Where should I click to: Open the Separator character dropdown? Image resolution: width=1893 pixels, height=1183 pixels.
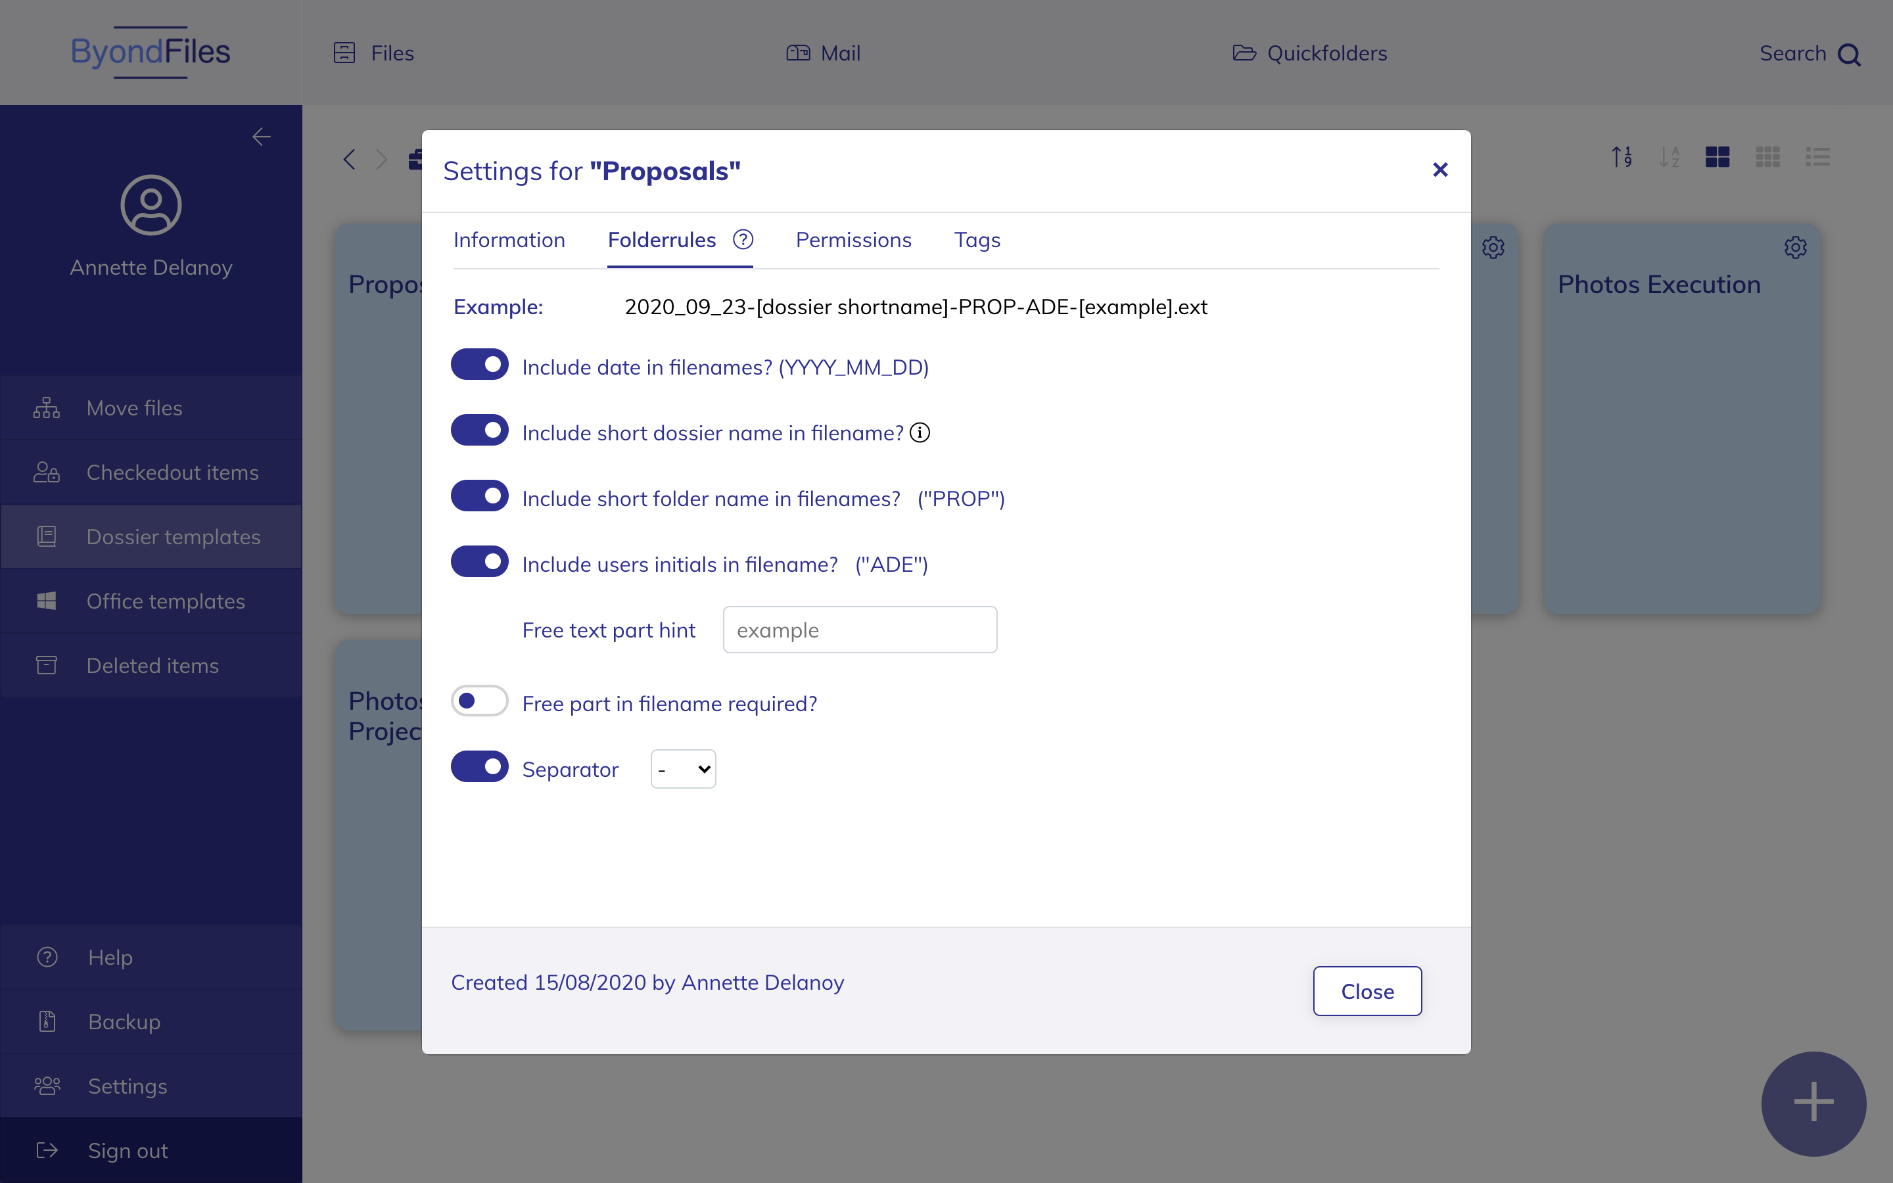[x=683, y=769]
